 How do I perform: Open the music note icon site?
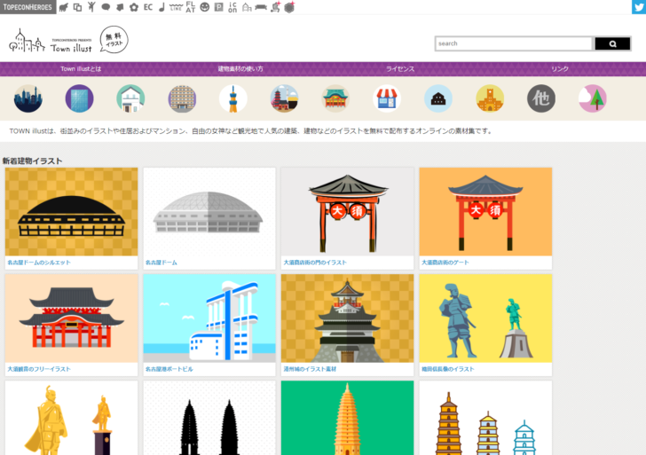pyautogui.click(x=161, y=7)
